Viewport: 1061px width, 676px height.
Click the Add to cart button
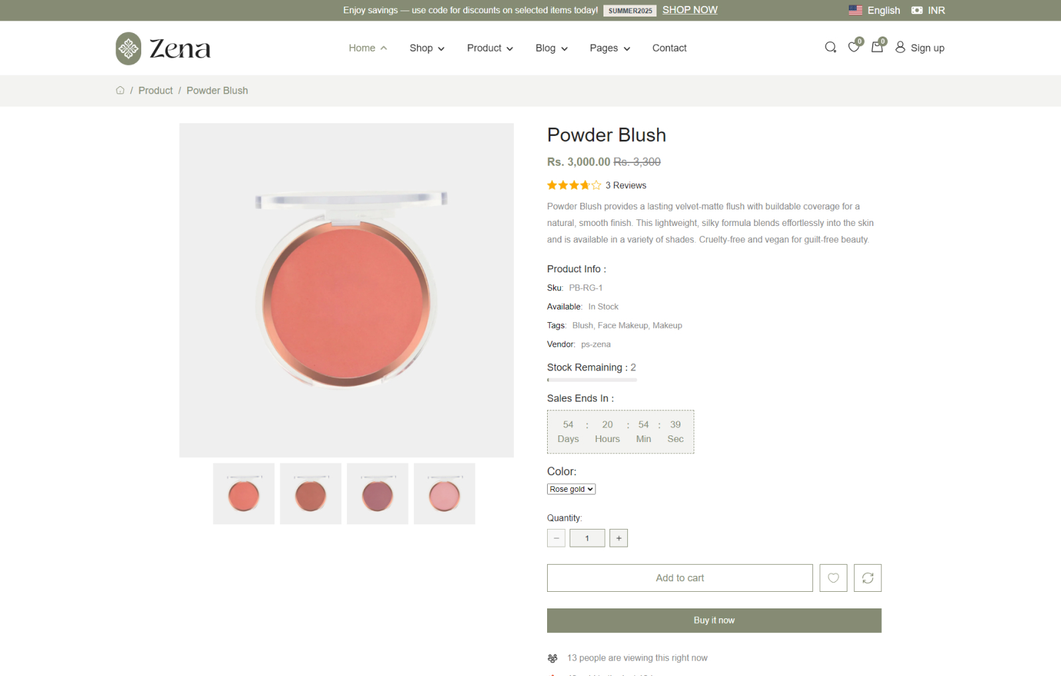[x=680, y=578]
